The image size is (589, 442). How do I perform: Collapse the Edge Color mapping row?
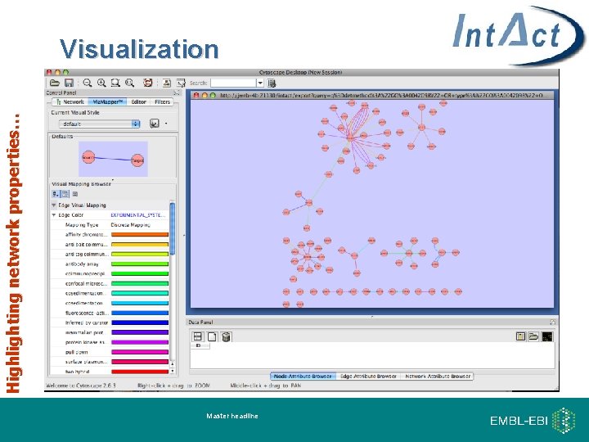click(54, 215)
